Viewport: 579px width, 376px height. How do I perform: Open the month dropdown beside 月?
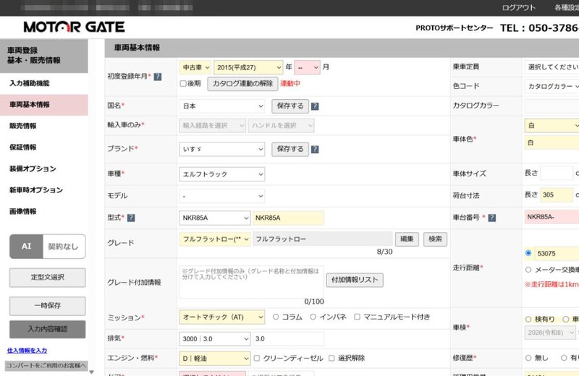307,67
